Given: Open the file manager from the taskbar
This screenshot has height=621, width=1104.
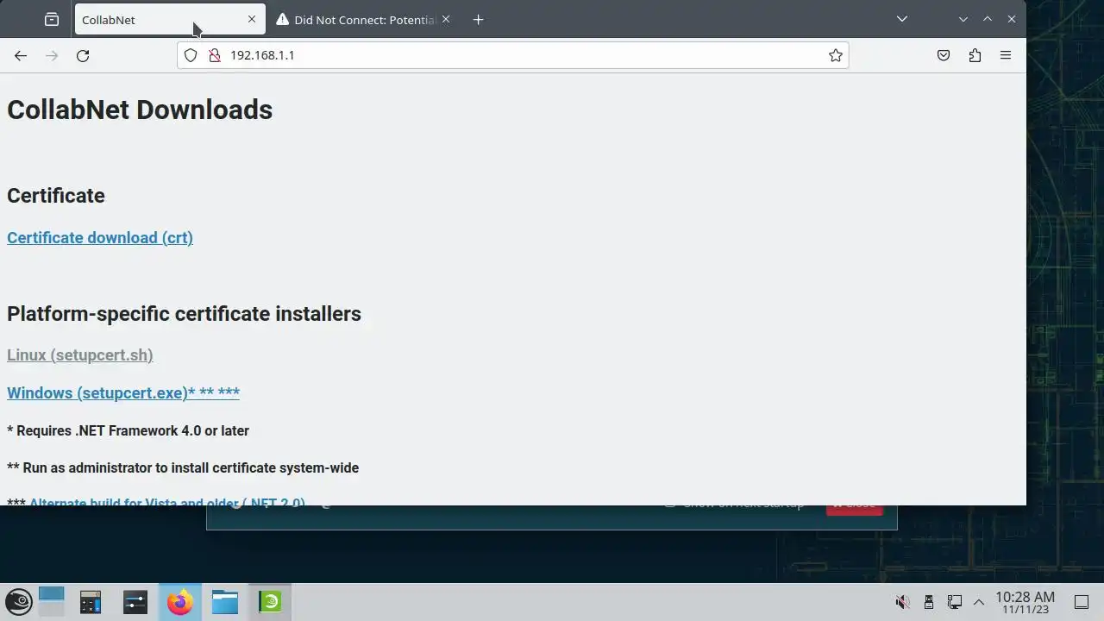Looking at the screenshot, I should click(225, 602).
